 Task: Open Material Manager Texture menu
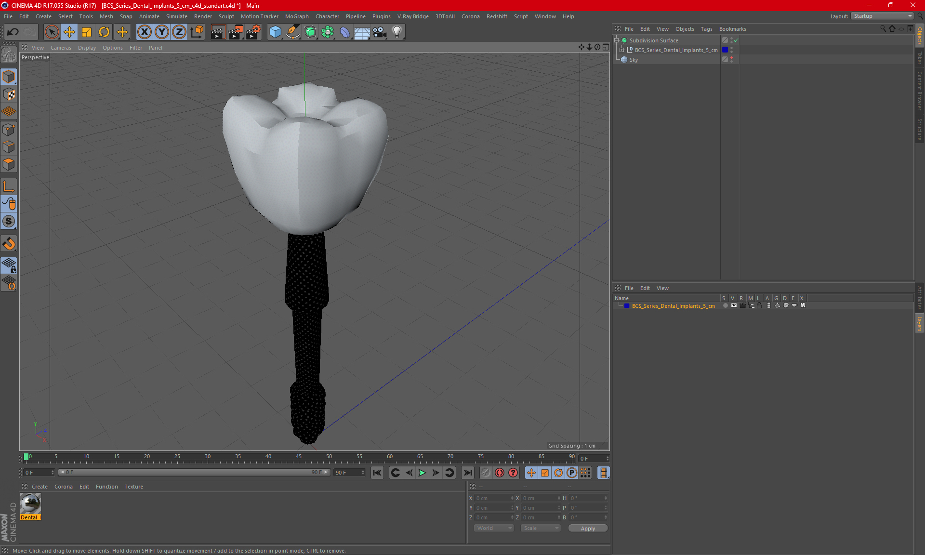[x=133, y=487]
